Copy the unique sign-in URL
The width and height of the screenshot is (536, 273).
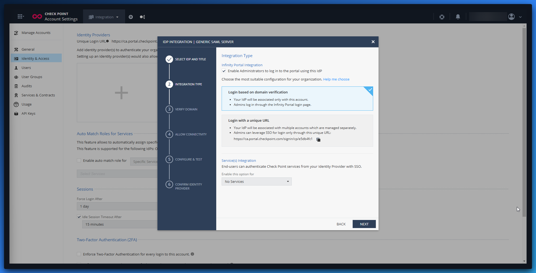318,139
